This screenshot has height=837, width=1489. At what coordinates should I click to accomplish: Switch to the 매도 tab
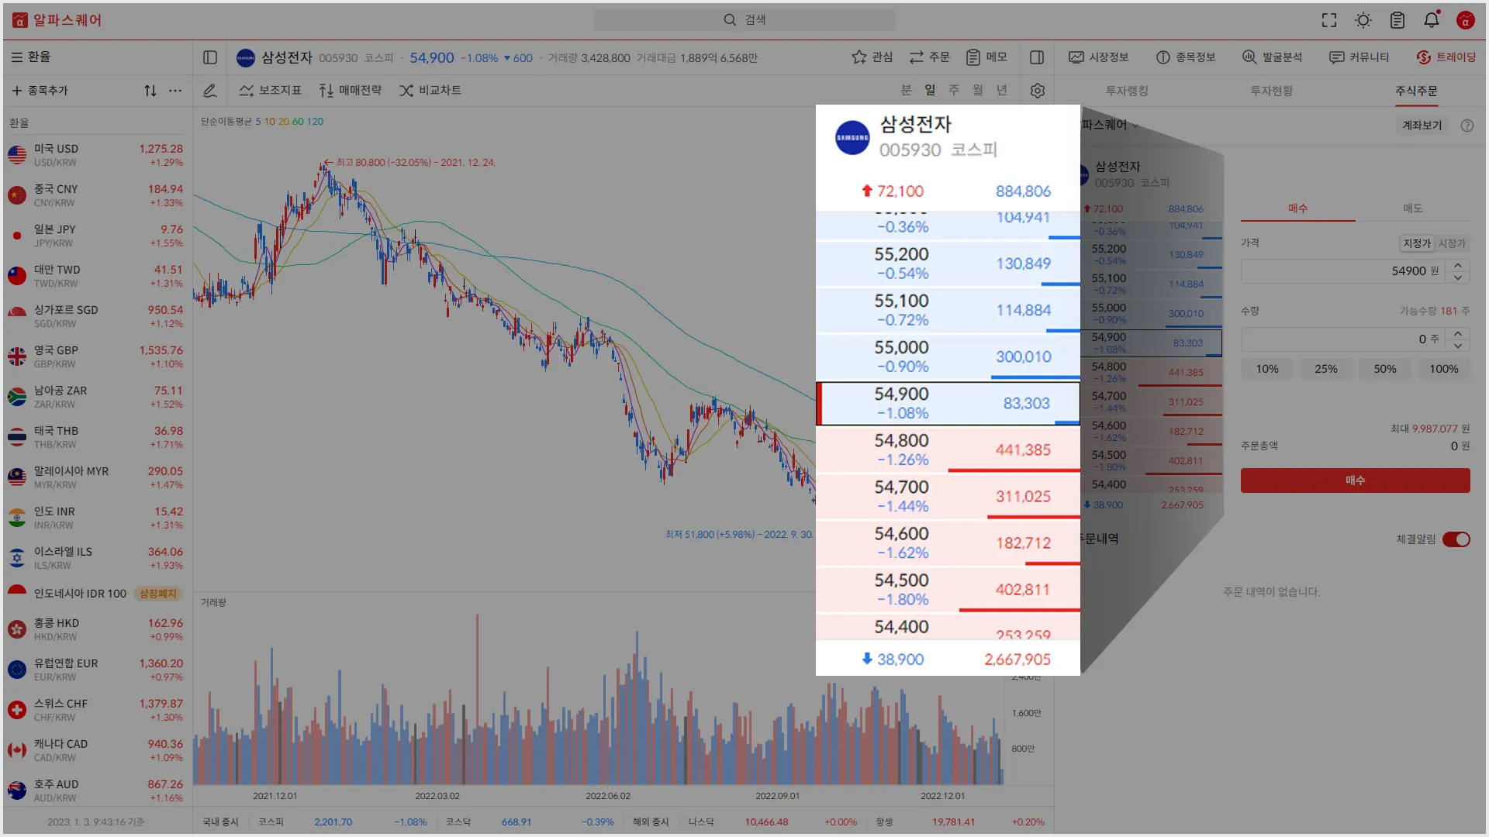point(1412,208)
